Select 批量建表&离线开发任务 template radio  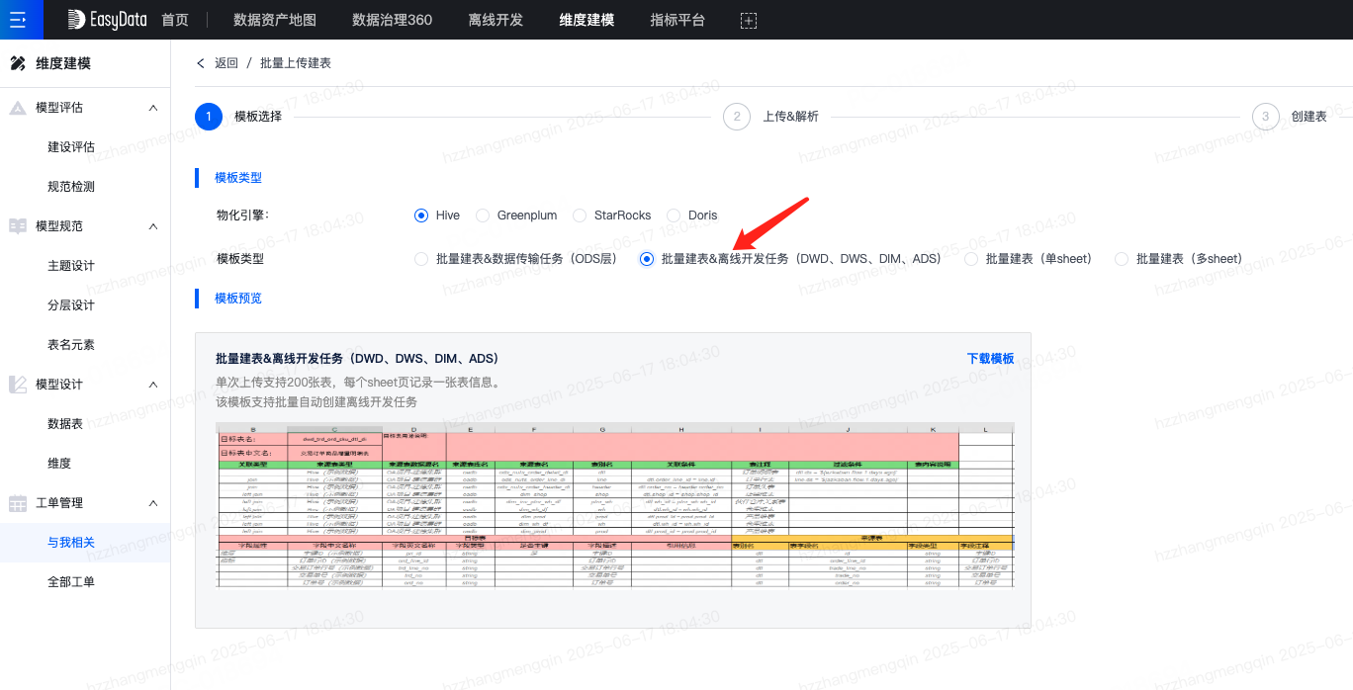coord(647,259)
